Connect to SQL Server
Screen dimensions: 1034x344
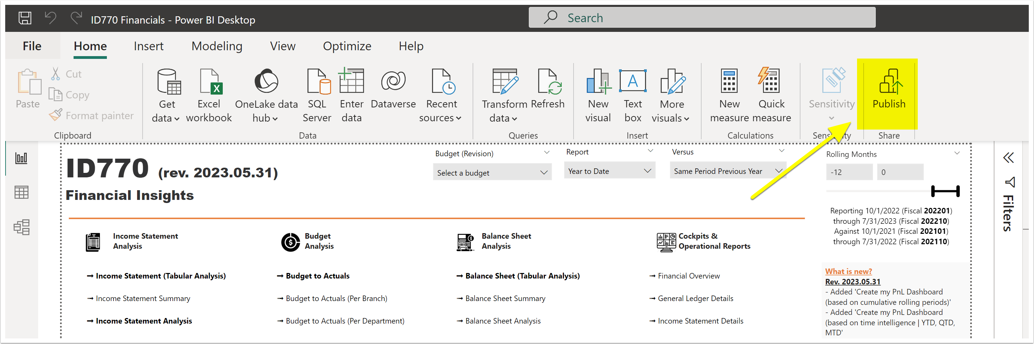[x=317, y=95]
